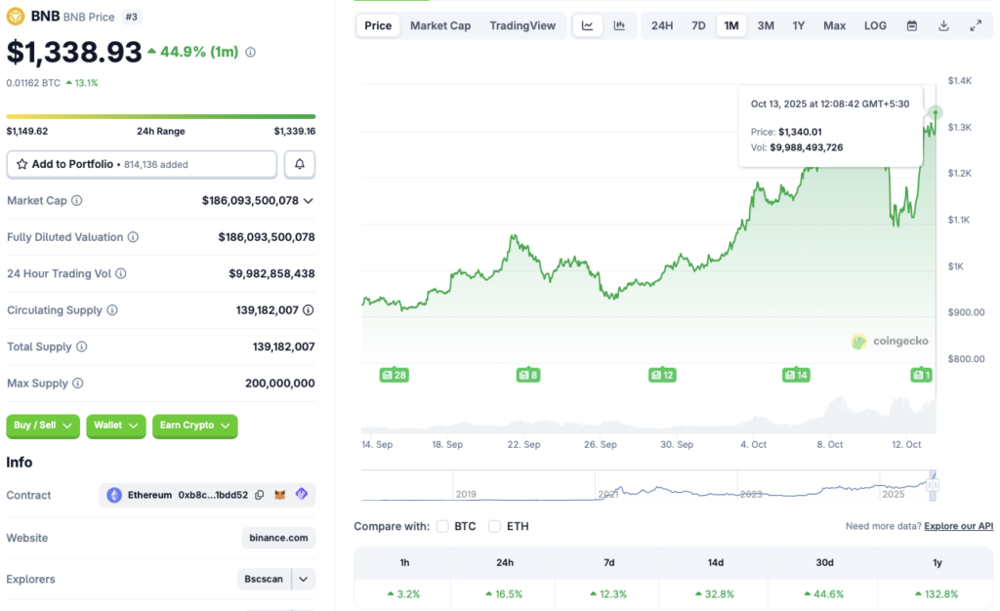The height and width of the screenshot is (611, 1000).
Task: Open the Buy / Sell dropdown
Action: pyautogui.click(x=44, y=426)
